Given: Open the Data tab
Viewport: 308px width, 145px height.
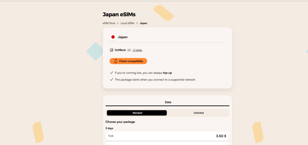Looking at the screenshot, I should point(168,102).
